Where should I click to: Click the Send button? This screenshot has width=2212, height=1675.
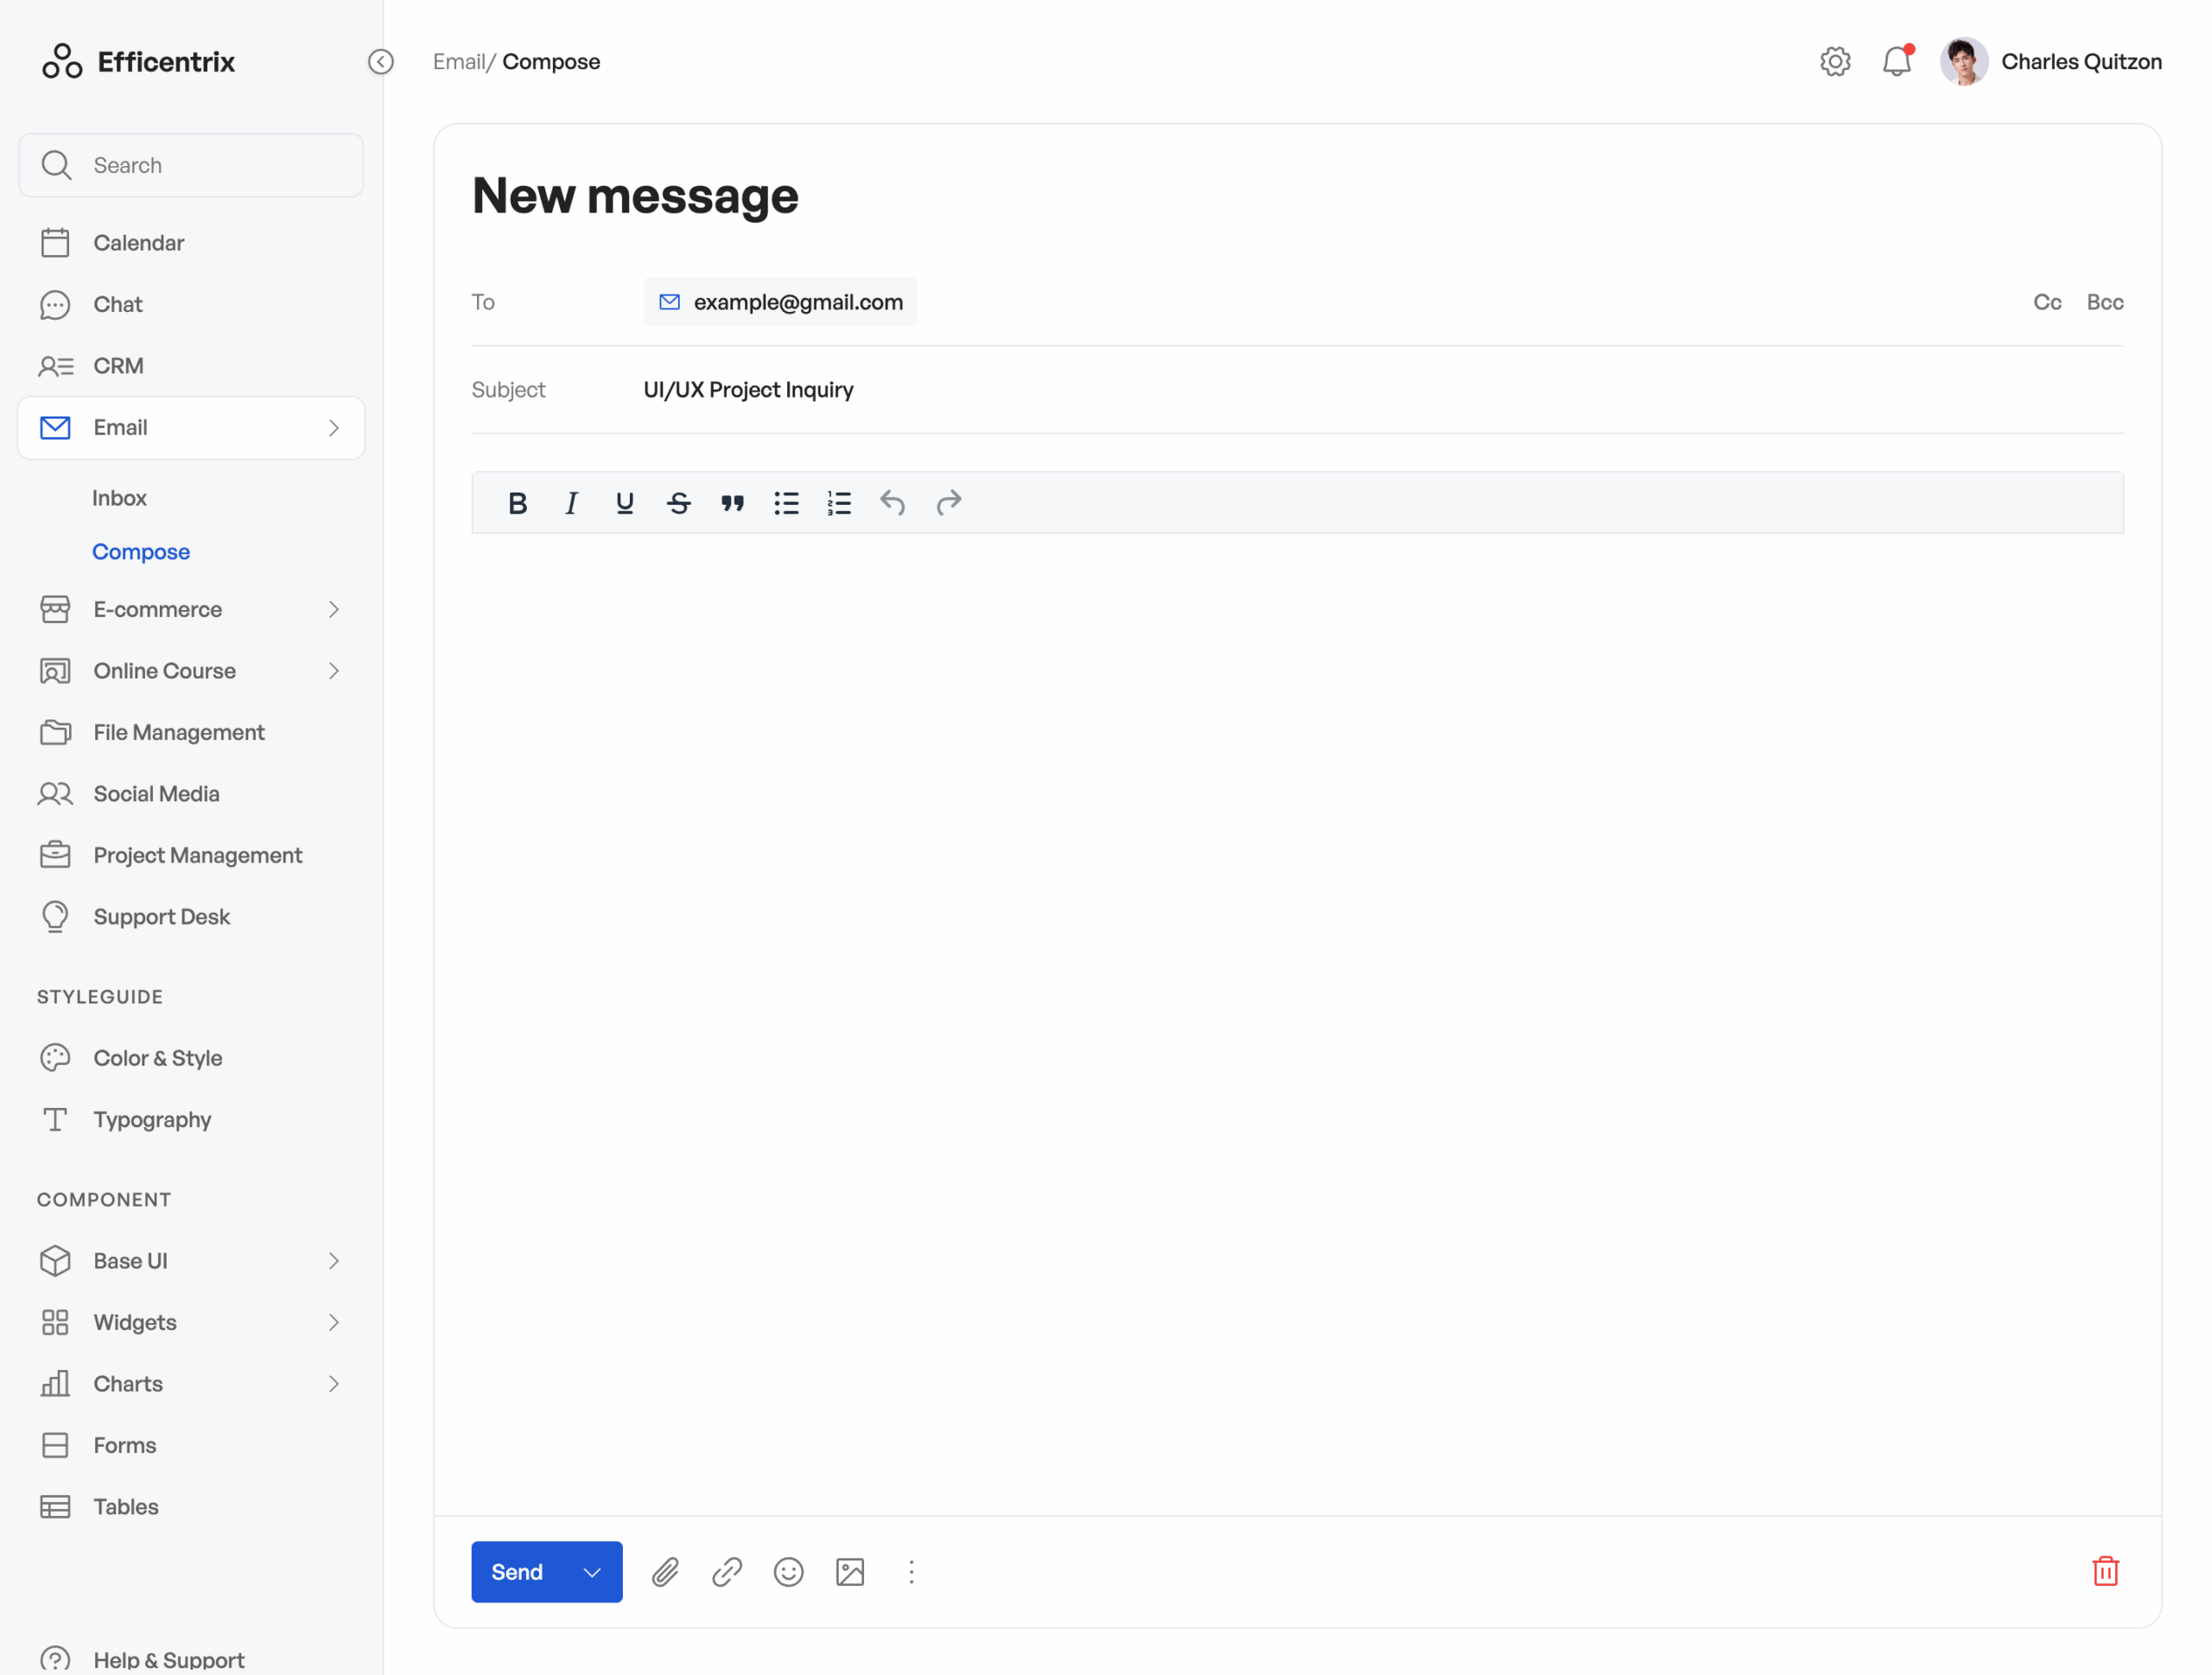click(x=517, y=1572)
